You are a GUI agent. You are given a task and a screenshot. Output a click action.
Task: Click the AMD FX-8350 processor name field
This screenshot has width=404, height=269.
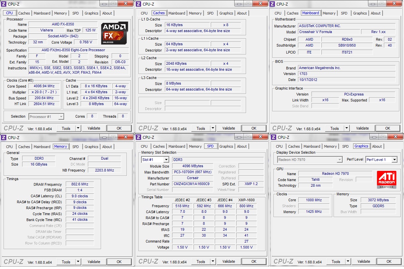point(63,24)
